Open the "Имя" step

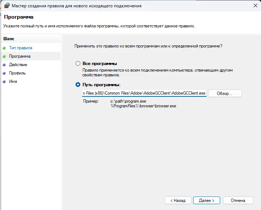[13, 81]
